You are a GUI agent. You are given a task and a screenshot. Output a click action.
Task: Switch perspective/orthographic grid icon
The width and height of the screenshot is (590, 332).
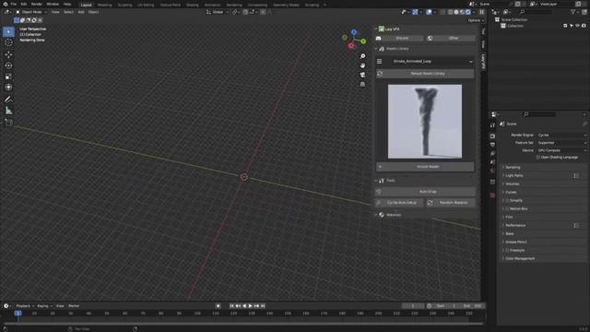point(362,84)
